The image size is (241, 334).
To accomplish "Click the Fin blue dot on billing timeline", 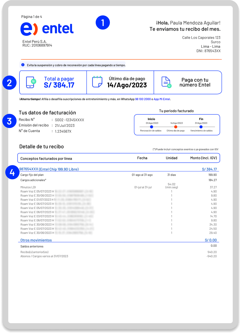I will pyautogui.click(x=201, y=127).
